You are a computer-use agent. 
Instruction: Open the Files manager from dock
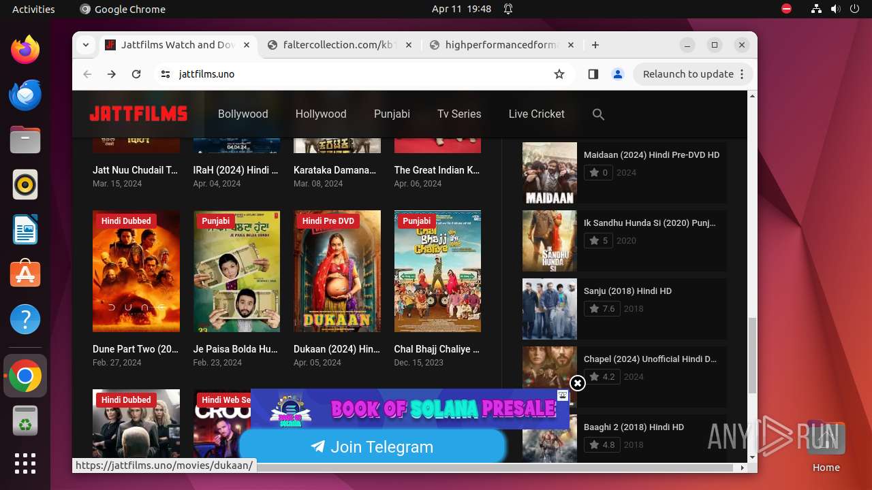point(25,140)
